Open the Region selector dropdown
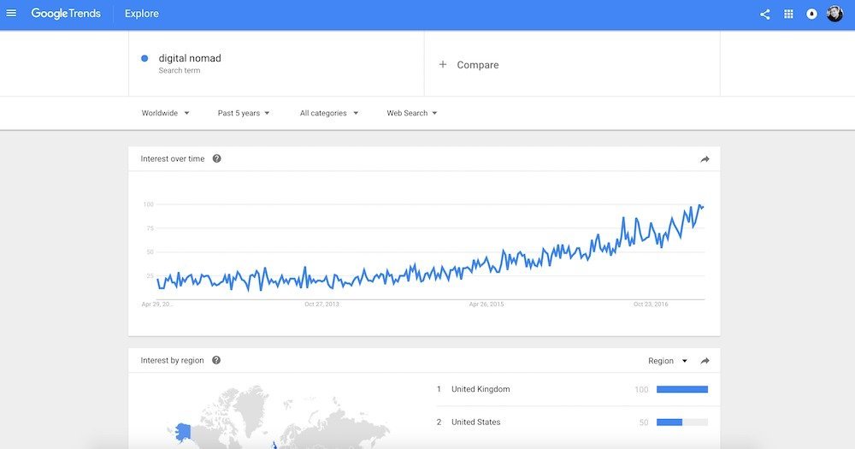The width and height of the screenshot is (855, 449). point(668,361)
